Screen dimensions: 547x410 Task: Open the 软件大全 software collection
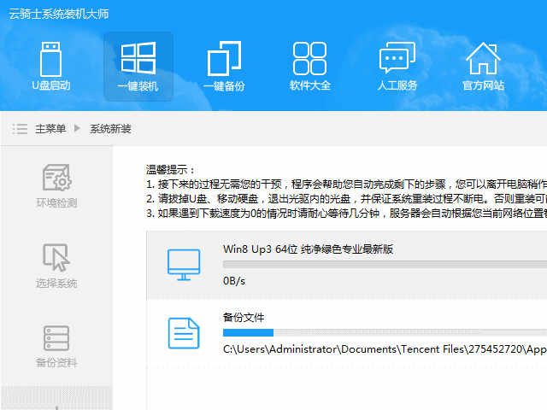[309, 67]
